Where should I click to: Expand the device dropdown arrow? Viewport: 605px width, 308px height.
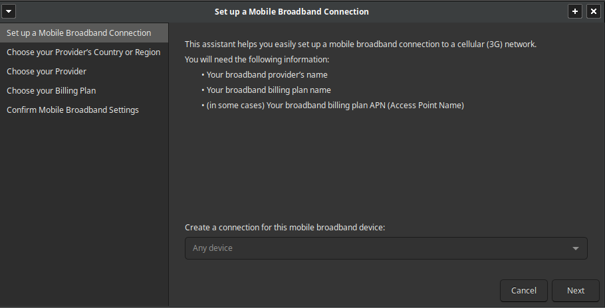click(575, 249)
